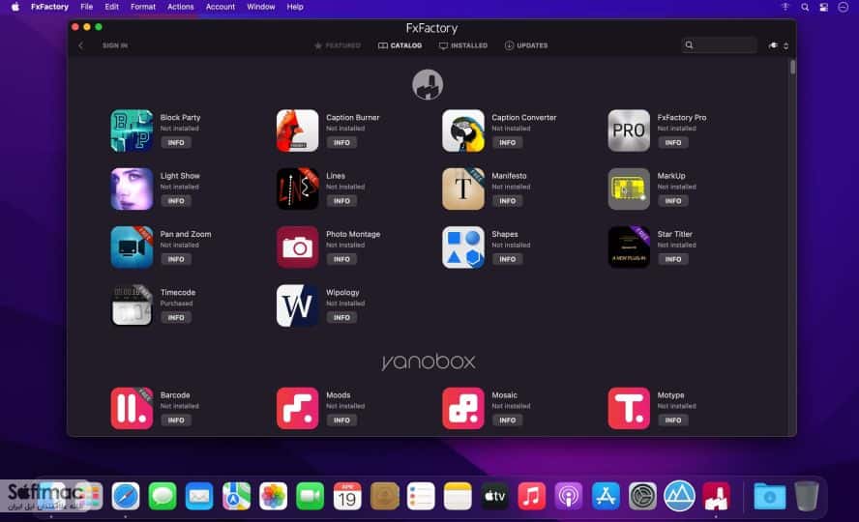Open the Pan and Zoom icon
The image size is (859, 522).
point(132,247)
